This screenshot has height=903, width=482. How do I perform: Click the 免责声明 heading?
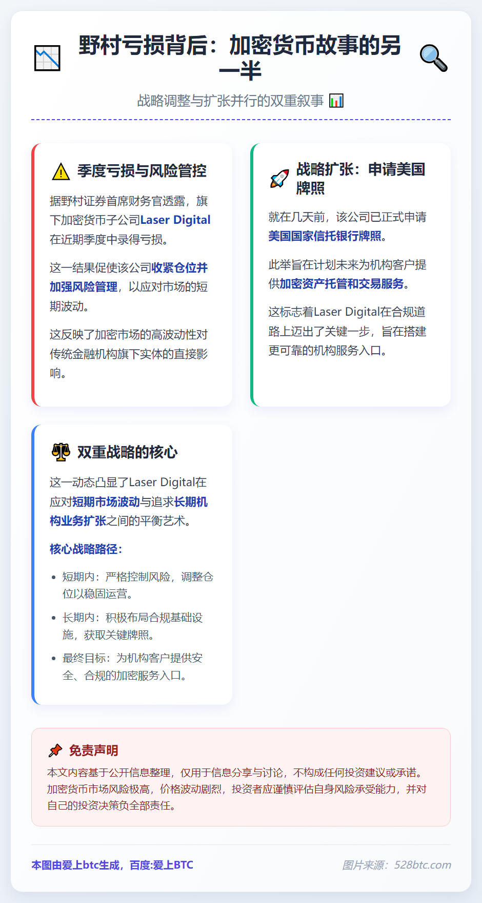point(94,751)
